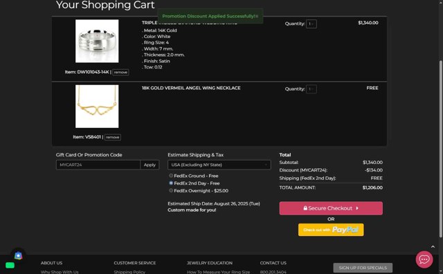Dismiss the promotion success notification
443x274 pixels.
click(x=257, y=17)
